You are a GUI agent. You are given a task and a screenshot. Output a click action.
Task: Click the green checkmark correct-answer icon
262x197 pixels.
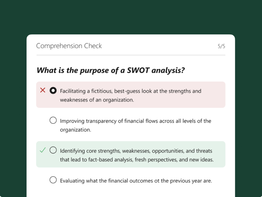43,150
